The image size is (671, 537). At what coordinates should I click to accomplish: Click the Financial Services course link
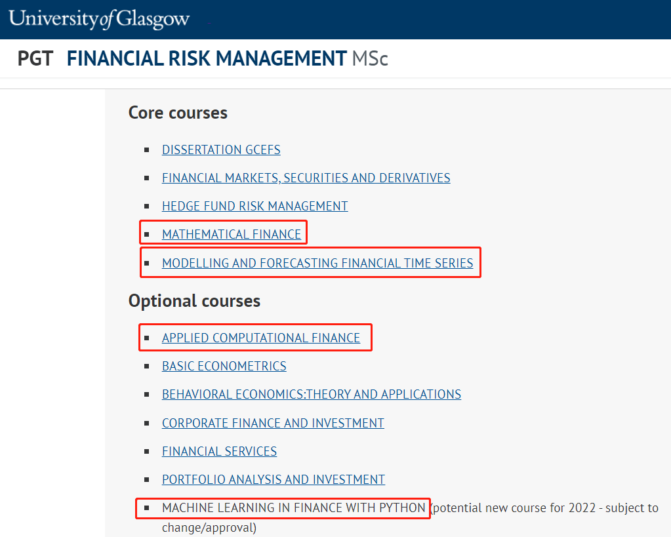pyautogui.click(x=219, y=451)
